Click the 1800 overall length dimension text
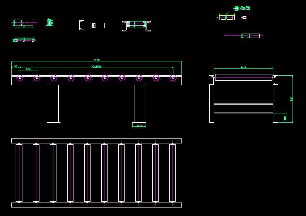 tap(96, 60)
